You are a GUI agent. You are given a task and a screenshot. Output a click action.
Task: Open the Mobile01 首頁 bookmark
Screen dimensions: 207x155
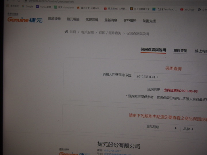tap(64, 7)
